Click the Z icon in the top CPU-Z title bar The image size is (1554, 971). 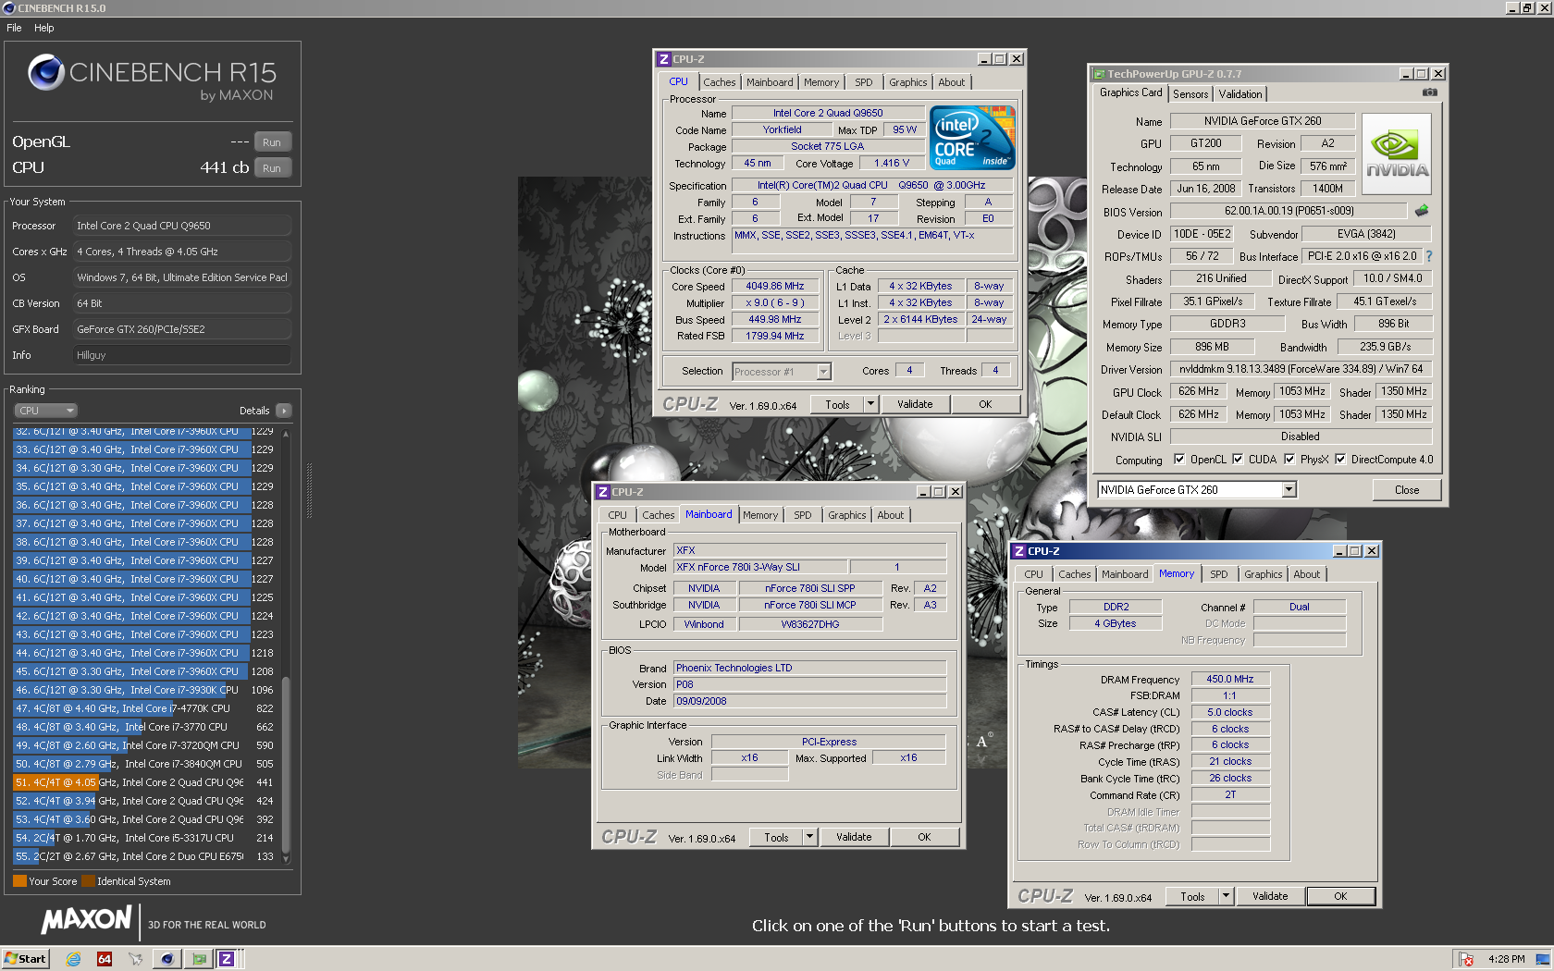click(663, 59)
